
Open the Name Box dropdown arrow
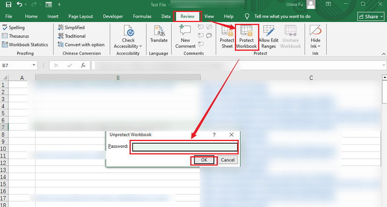(34, 65)
